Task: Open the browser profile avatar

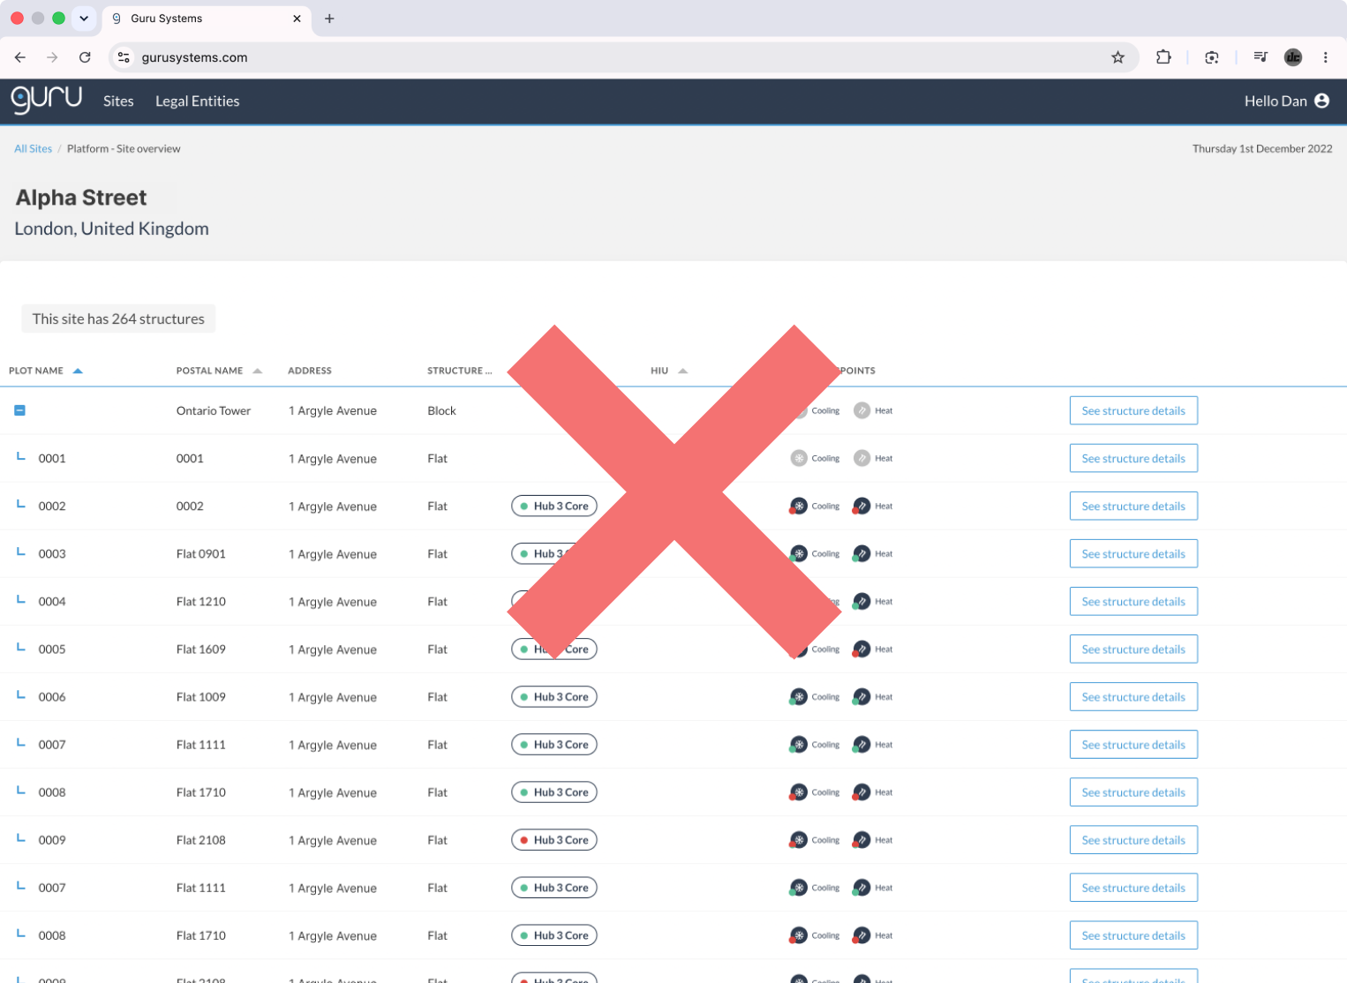Action: 1293,57
